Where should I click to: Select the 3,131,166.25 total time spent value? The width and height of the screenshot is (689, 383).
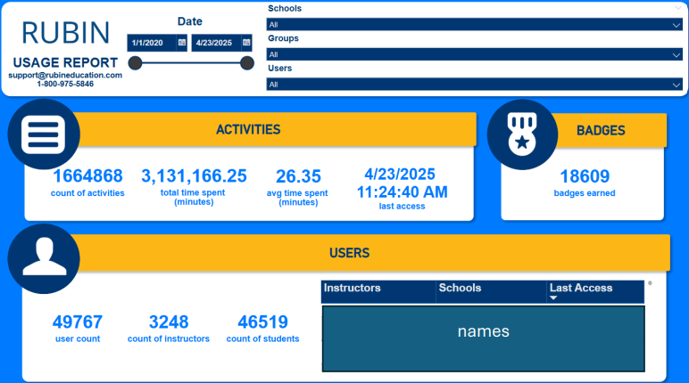click(x=194, y=176)
